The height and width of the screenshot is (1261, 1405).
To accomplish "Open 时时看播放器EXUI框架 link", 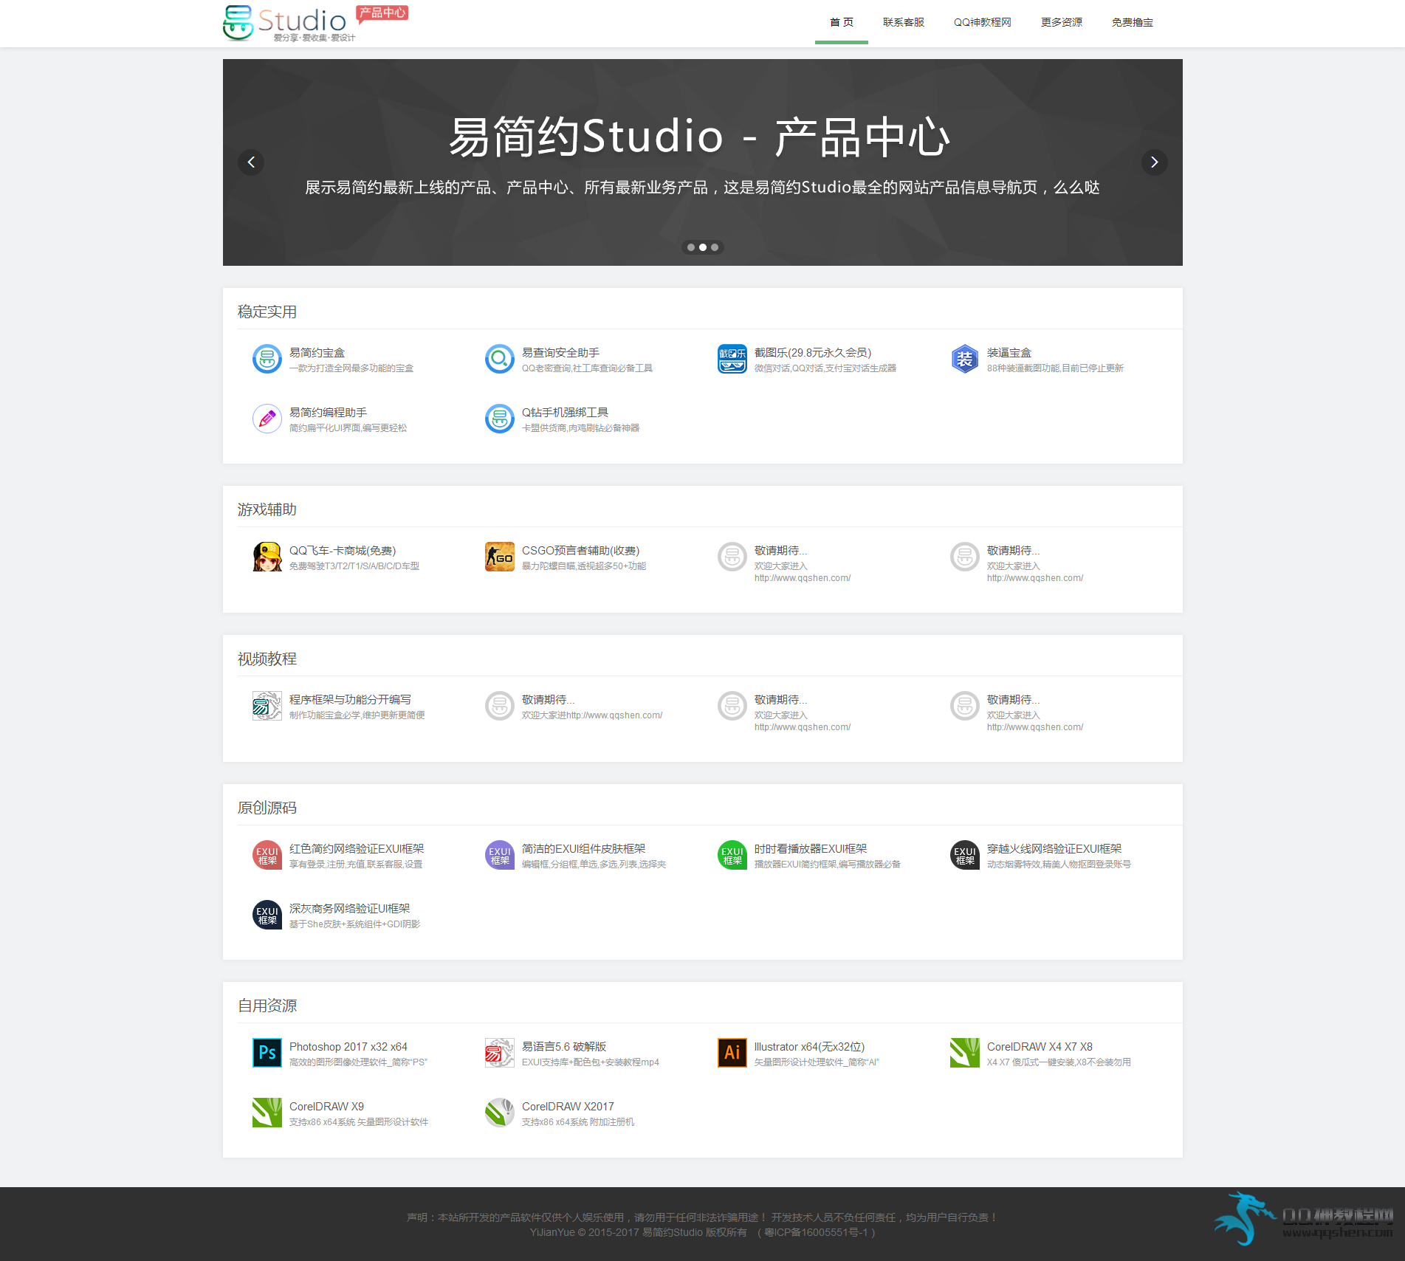I will pos(811,849).
